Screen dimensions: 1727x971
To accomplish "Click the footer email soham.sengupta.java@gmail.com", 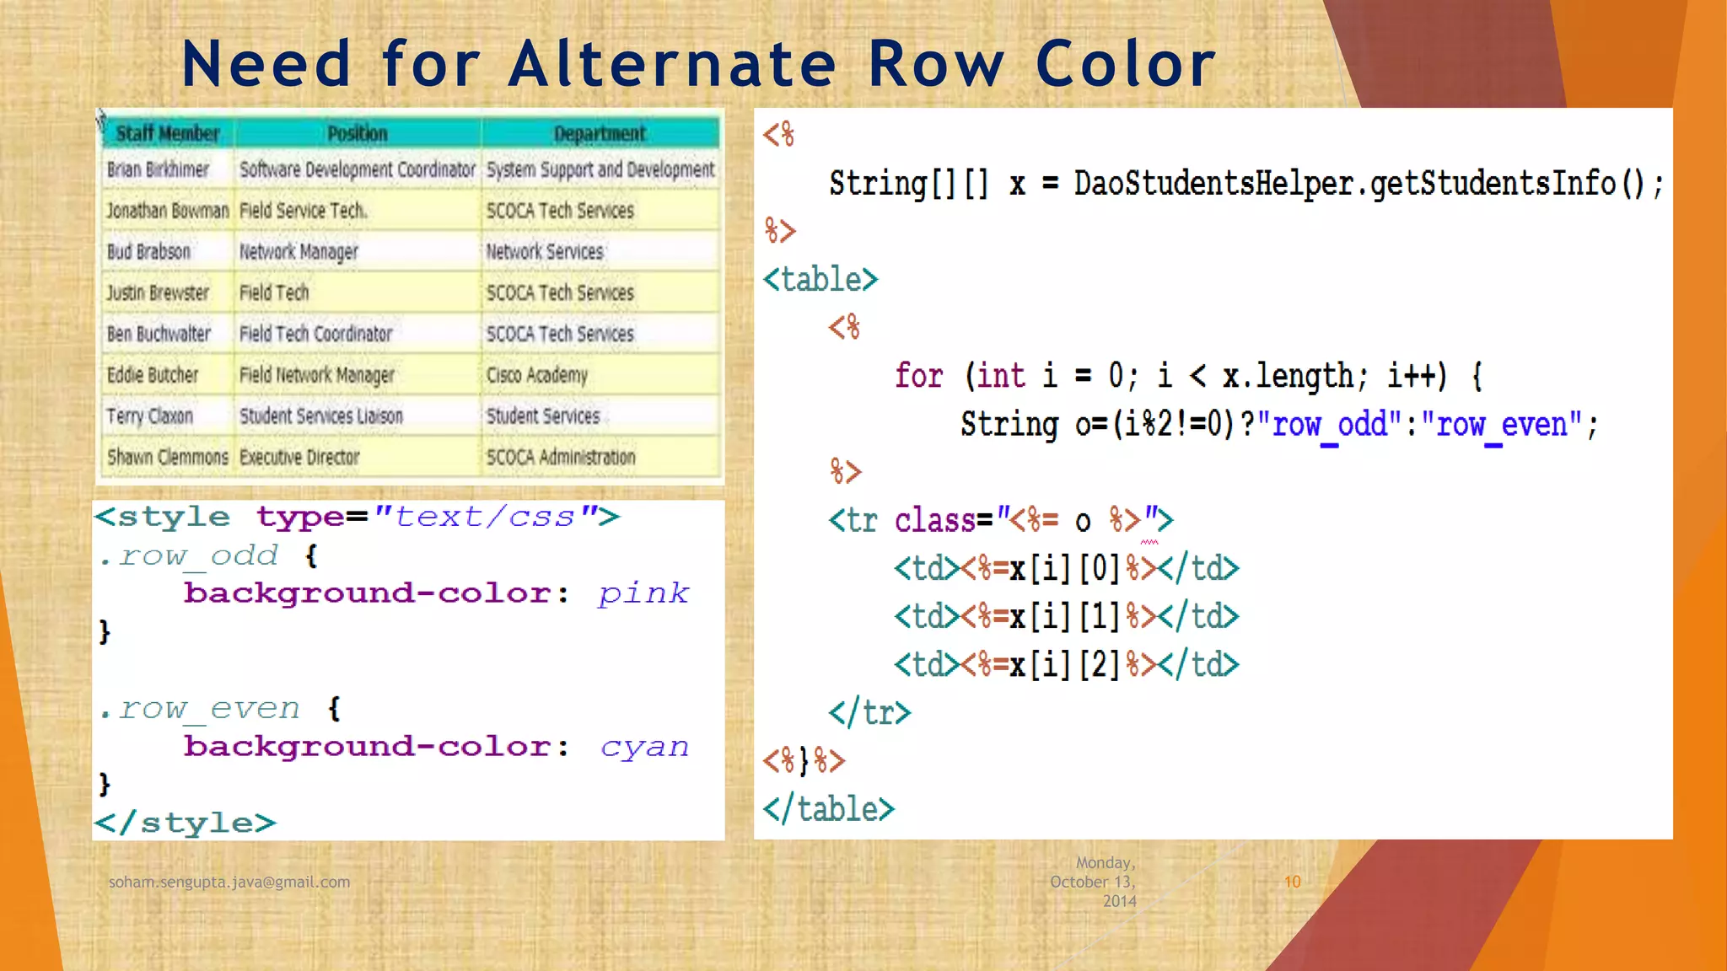I will (x=229, y=882).
